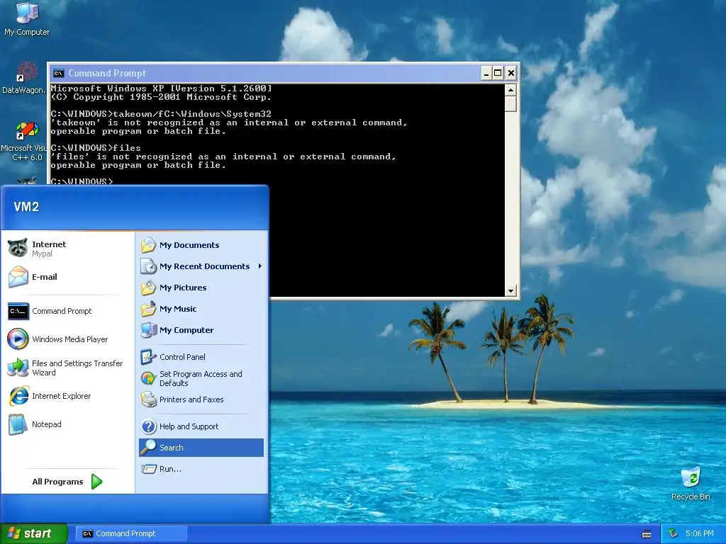The image size is (726, 544).
Task: Close the Command Prompt window
Action: tap(510, 73)
